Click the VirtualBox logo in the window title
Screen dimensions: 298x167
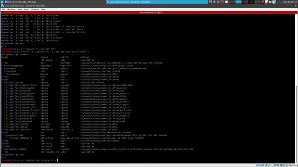coord(2,6)
